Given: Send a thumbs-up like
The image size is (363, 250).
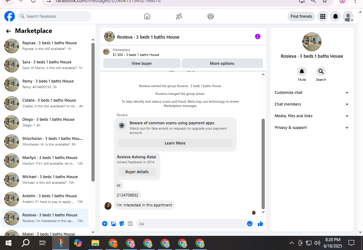Looking at the screenshot, I should click(x=260, y=224).
